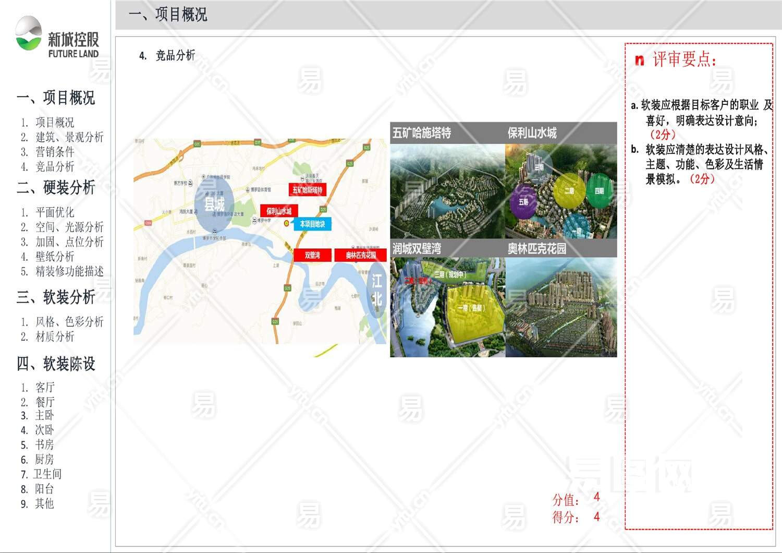Open the 五矿哈施塔特 aerial rendering
The image size is (782, 553).
(447, 191)
